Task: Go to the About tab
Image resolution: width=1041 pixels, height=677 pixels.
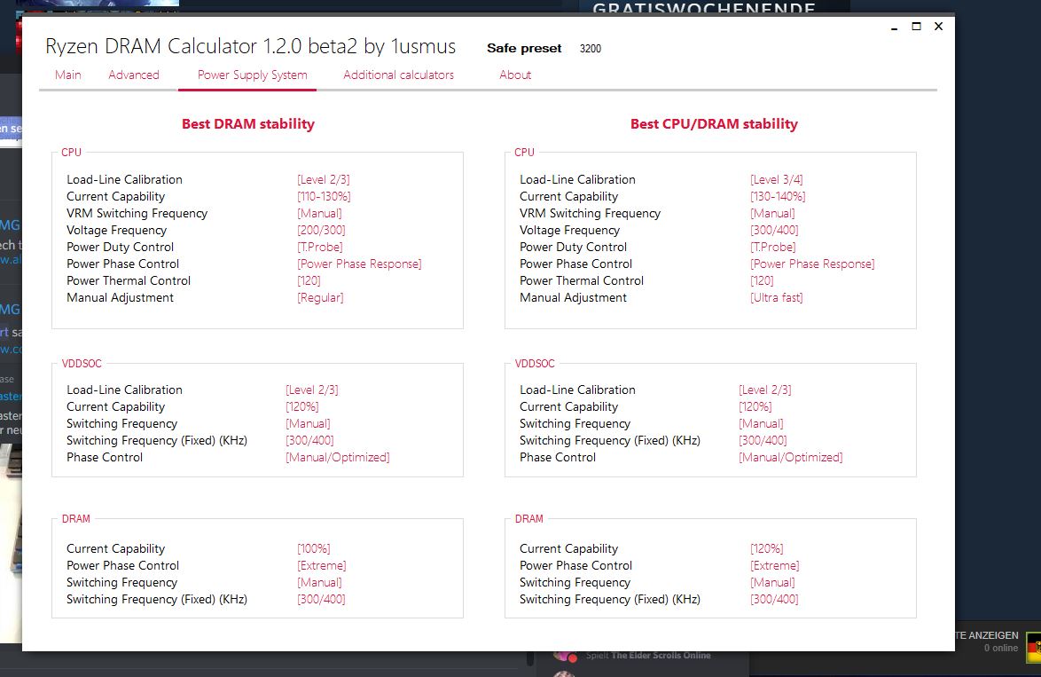Action: 515,75
